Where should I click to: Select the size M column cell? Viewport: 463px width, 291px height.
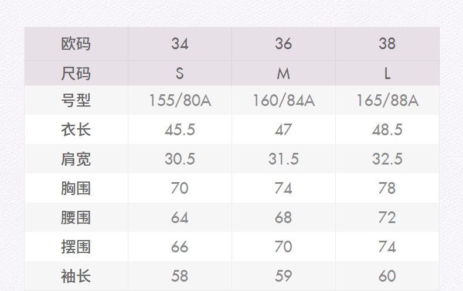(284, 74)
